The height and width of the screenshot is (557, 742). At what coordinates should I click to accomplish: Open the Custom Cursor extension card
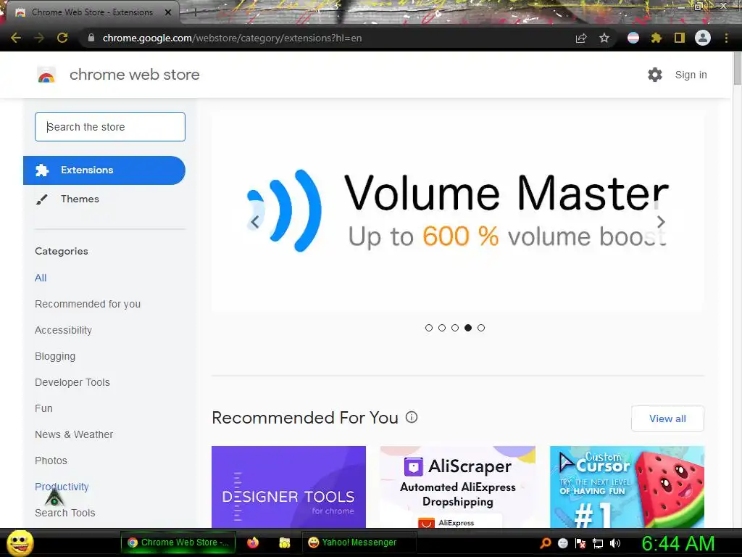(627, 487)
